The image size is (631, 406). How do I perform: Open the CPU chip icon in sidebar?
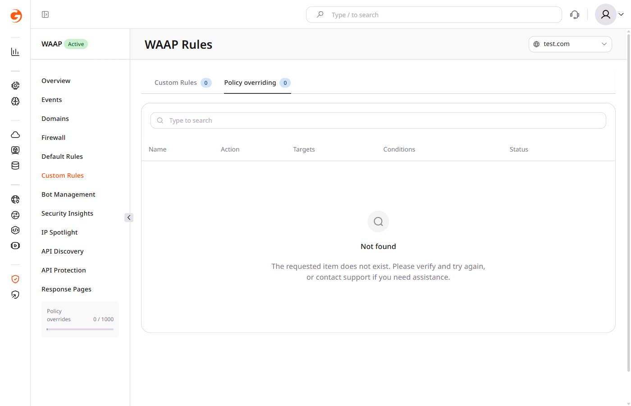15,86
